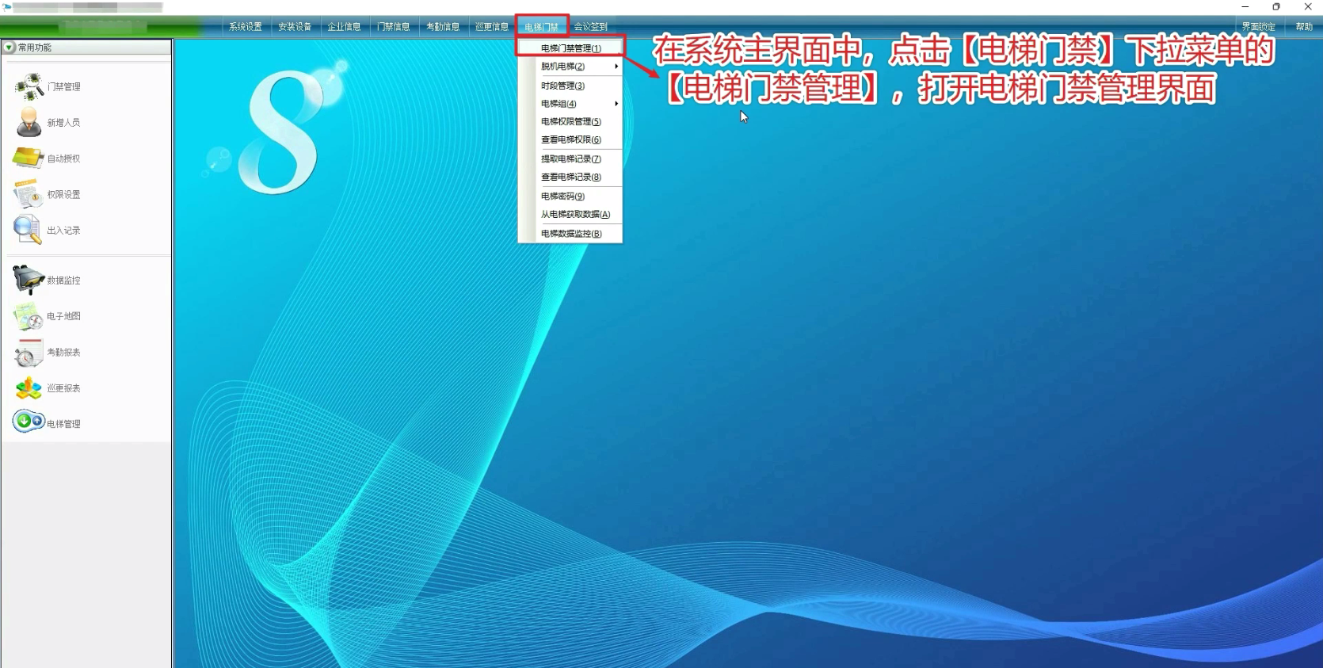Click the 新增人员 person icon
The width and height of the screenshot is (1323, 668).
29,122
